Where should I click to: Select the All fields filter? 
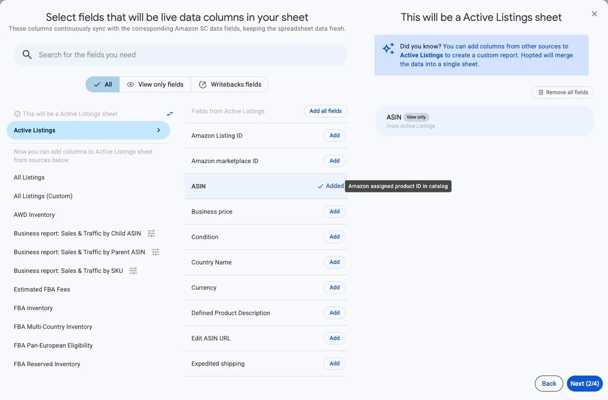click(103, 84)
